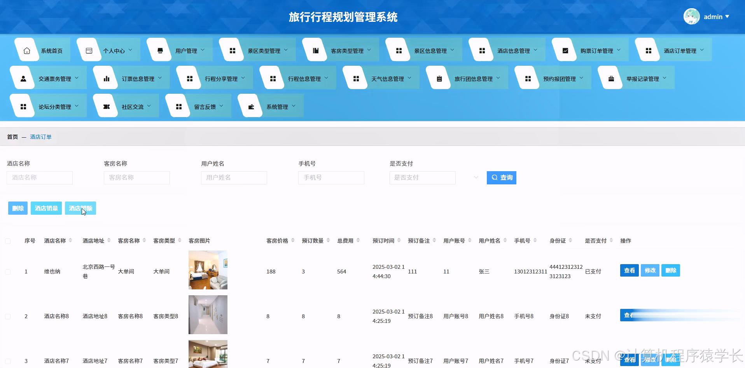Check the checkbox for 维也纳 order row
The width and height of the screenshot is (745, 368).
click(x=8, y=271)
